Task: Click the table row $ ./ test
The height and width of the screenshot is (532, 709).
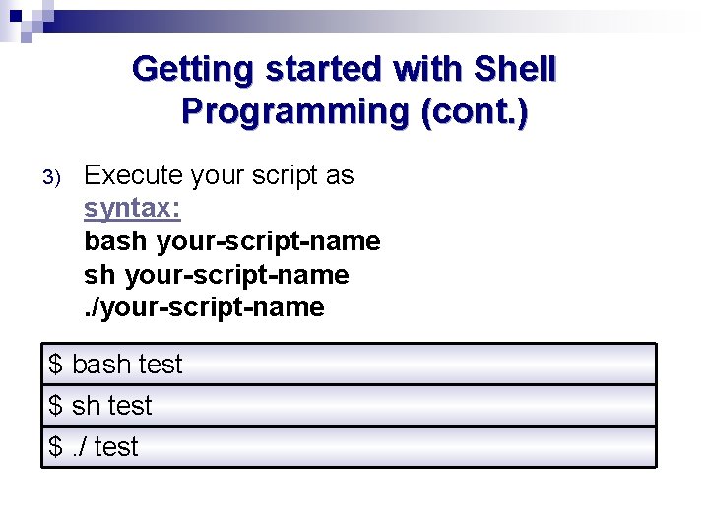Action: point(349,447)
